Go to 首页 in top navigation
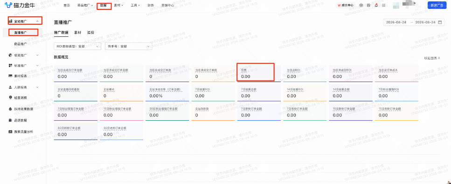The width and height of the screenshot is (451, 184). pyautogui.click(x=67, y=5)
